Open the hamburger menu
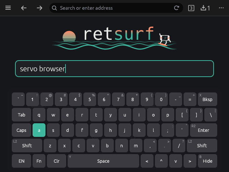The width and height of the screenshot is (229, 172). [x=8, y=8]
